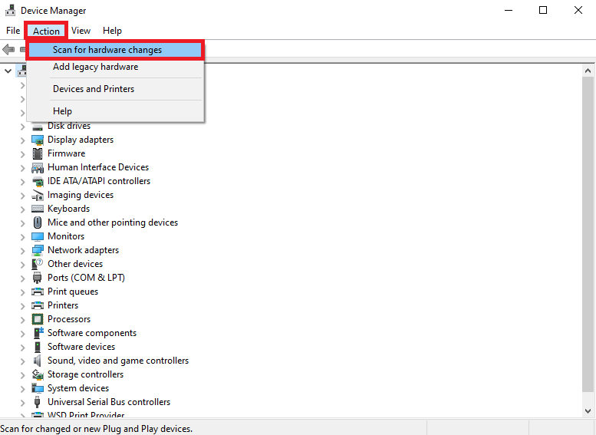This screenshot has width=596, height=435.
Task: Click the Firmware chip icon
Action: click(38, 153)
